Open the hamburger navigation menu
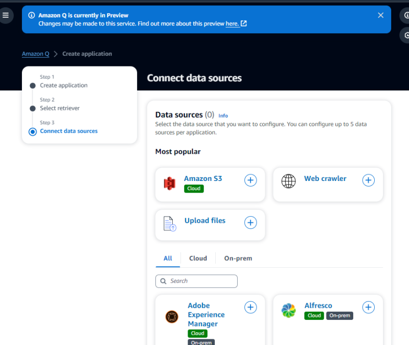This screenshot has width=409, height=345. [6, 15]
